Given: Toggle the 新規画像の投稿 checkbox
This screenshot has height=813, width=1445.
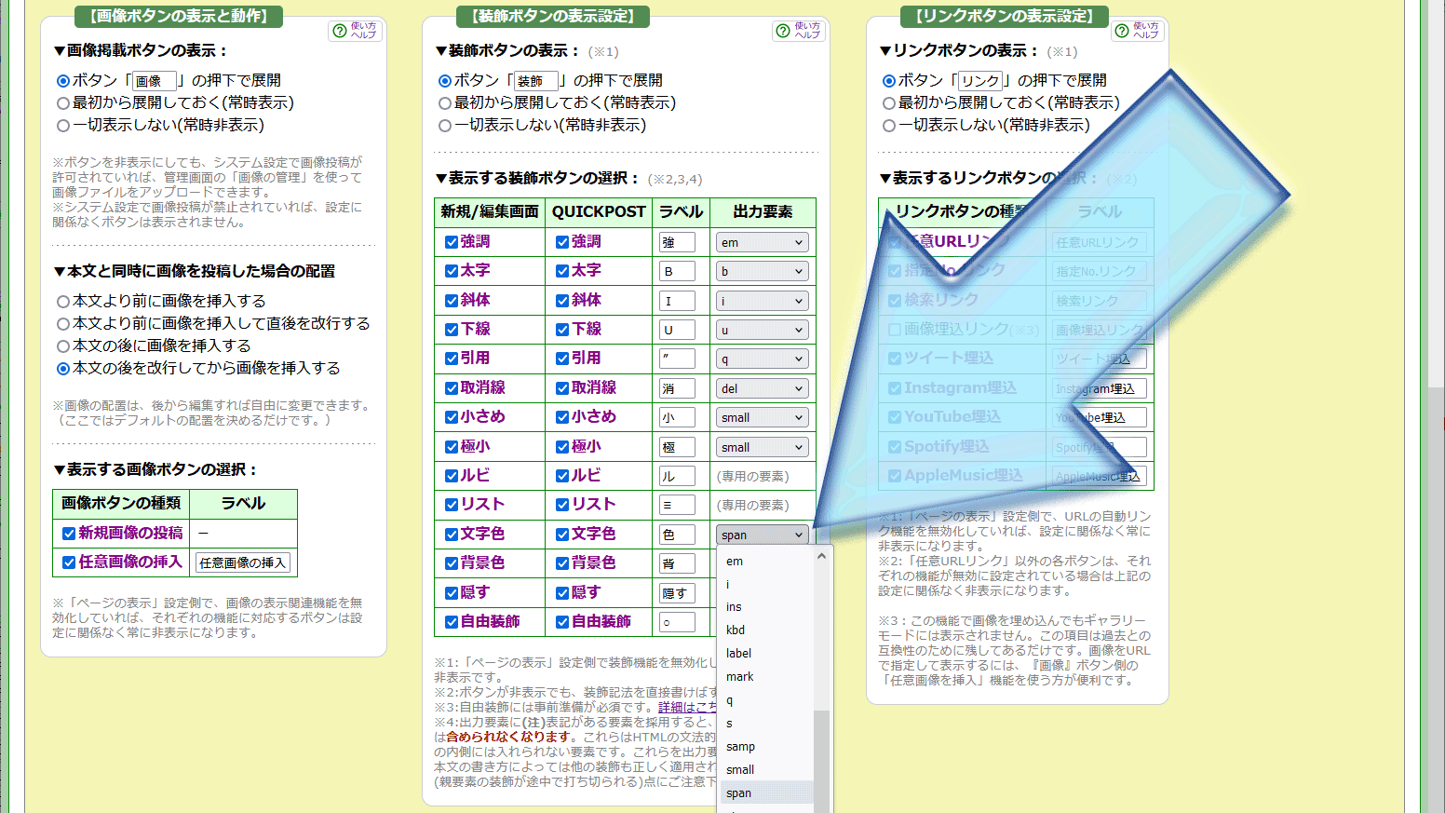Looking at the screenshot, I should (69, 534).
